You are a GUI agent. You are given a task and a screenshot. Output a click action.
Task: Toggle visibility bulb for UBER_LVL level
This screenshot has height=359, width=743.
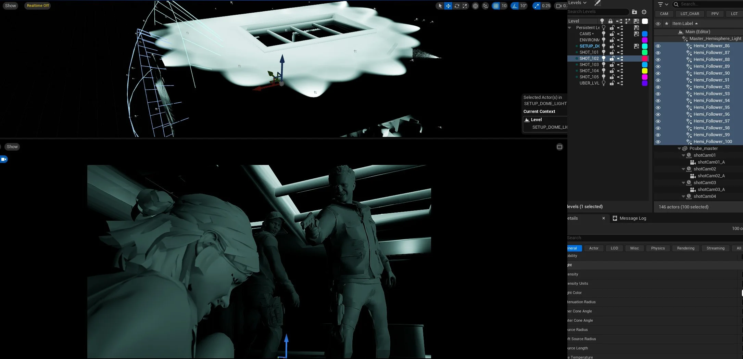click(x=604, y=83)
